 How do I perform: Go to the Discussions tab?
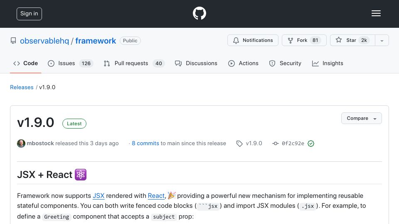pyautogui.click(x=196, y=63)
